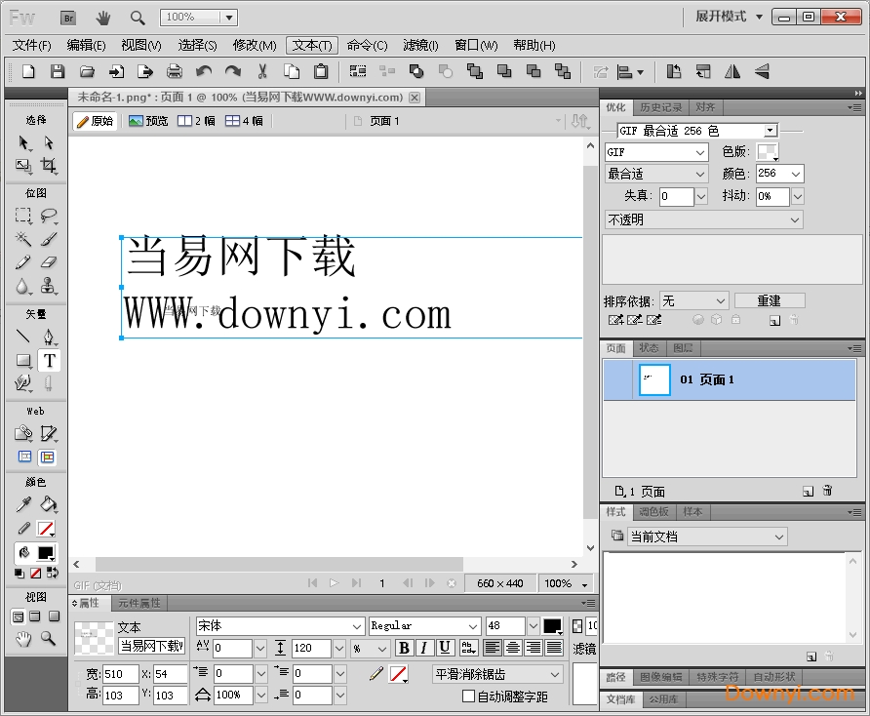Toggle Italic text formatting
Screen dimensions: 870x716
[x=424, y=649]
